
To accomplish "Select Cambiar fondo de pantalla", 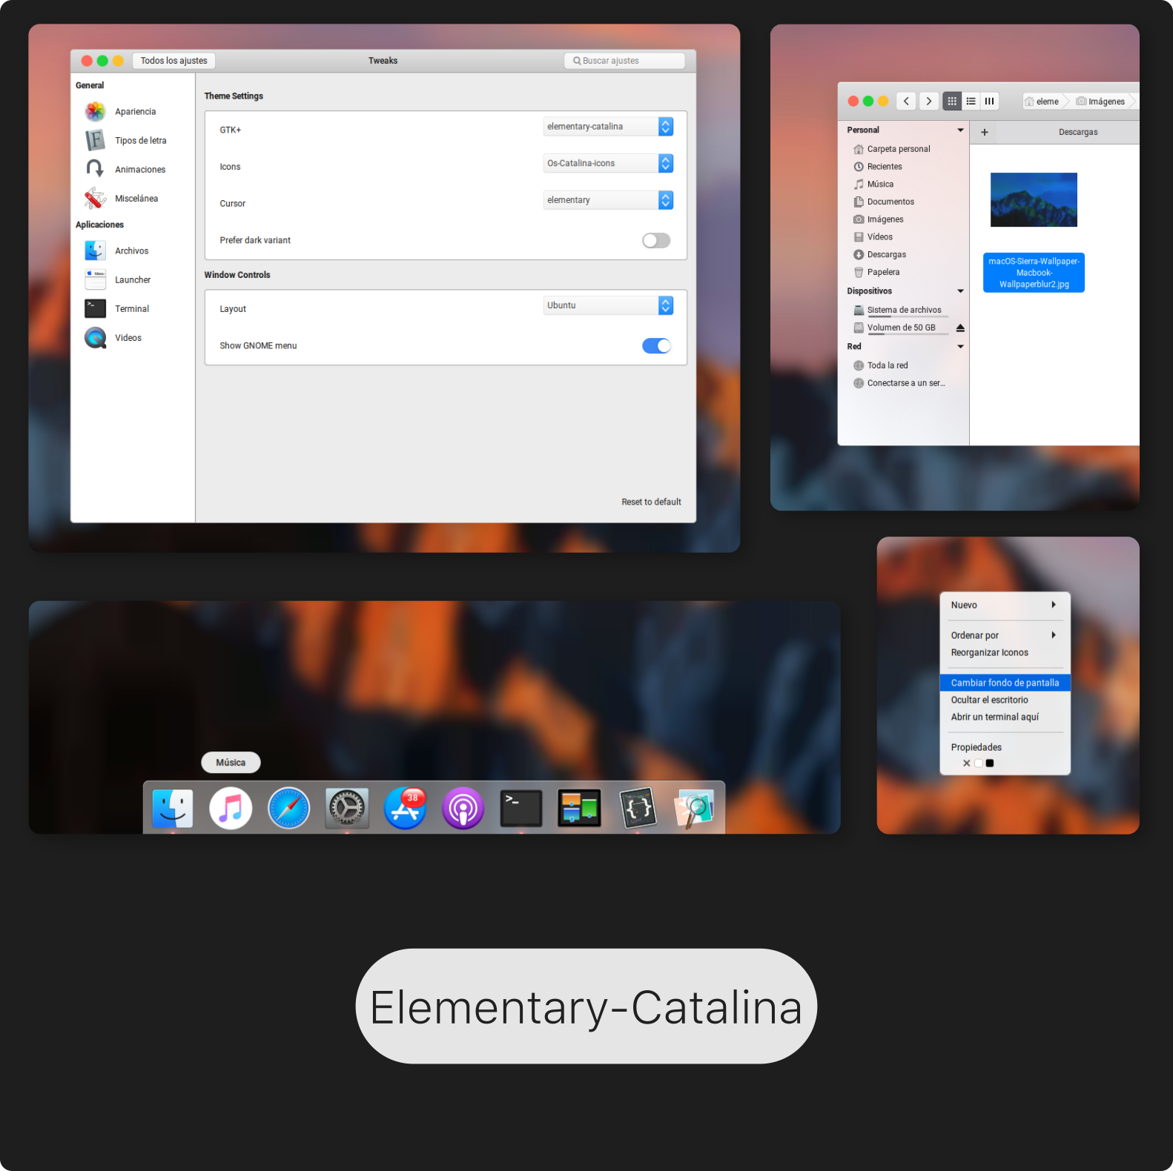I will click(x=1005, y=683).
